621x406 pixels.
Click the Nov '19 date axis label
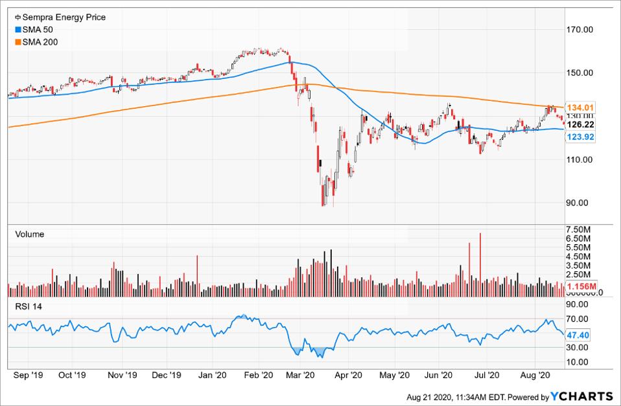point(123,375)
